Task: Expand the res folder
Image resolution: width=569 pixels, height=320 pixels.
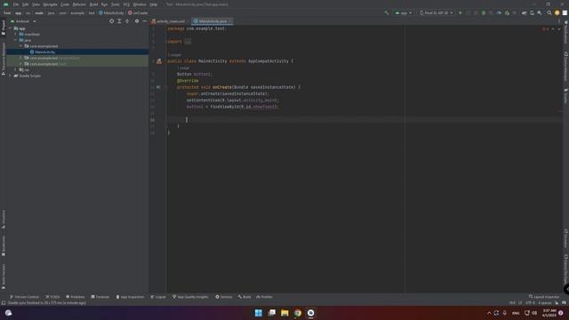Action: coord(16,69)
